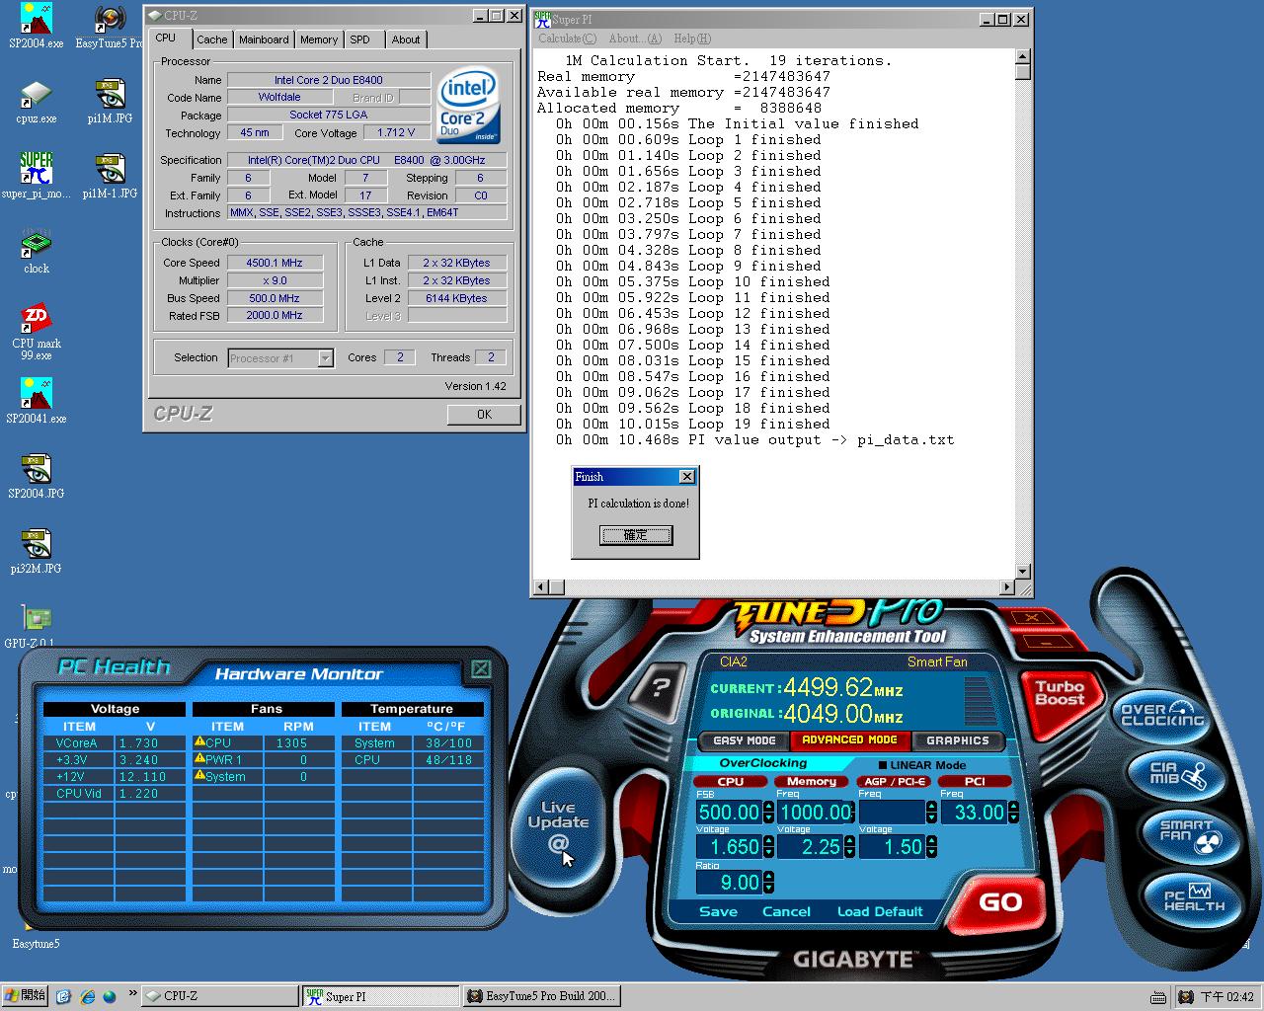Adjust the CPU voltage 1.650 stepper
1264x1011 pixels.
click(768, 847)
